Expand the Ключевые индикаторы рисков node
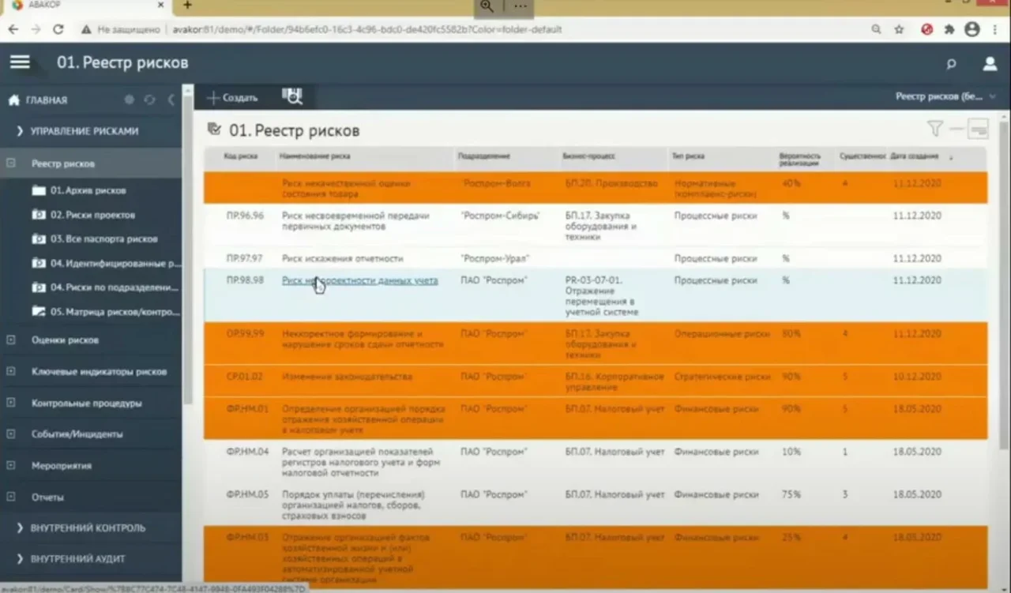Viewport: 1011px width, 593px height. [x=11, y=371]
